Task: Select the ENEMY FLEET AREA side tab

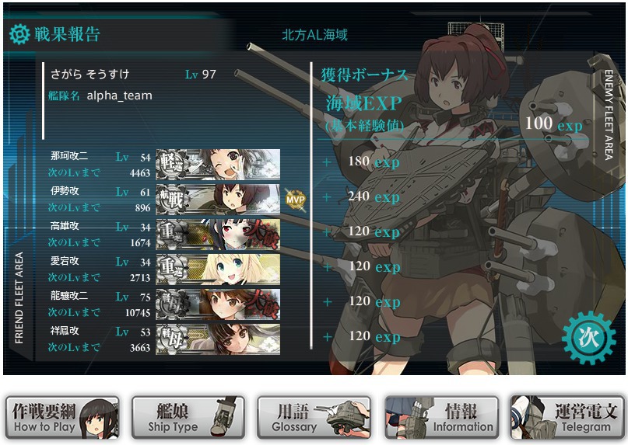Action: coord(609,115)
